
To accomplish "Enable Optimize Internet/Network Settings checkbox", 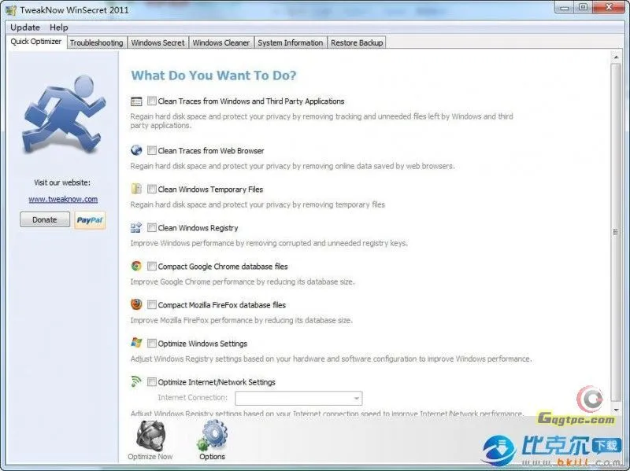I will click(152, 382).
